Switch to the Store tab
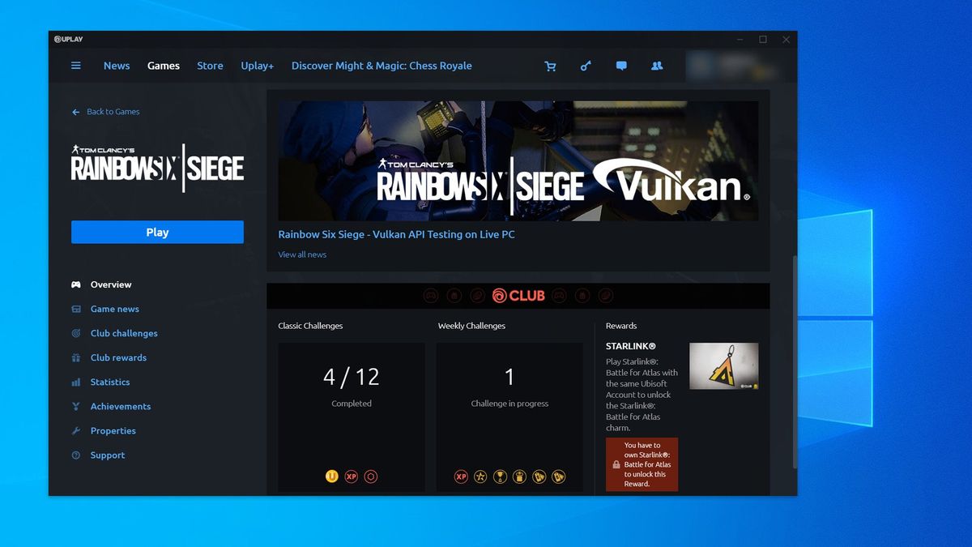Viewport: 972px width, 547px height. pos(210,66)
